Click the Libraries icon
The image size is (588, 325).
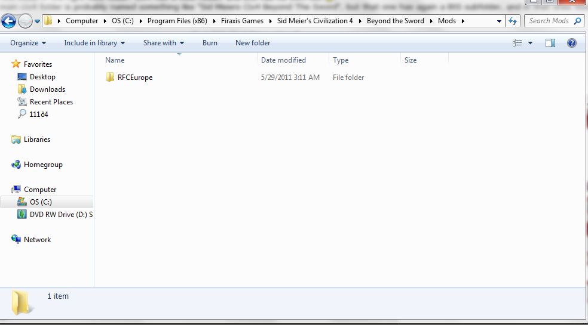click(x=16, y=140)
